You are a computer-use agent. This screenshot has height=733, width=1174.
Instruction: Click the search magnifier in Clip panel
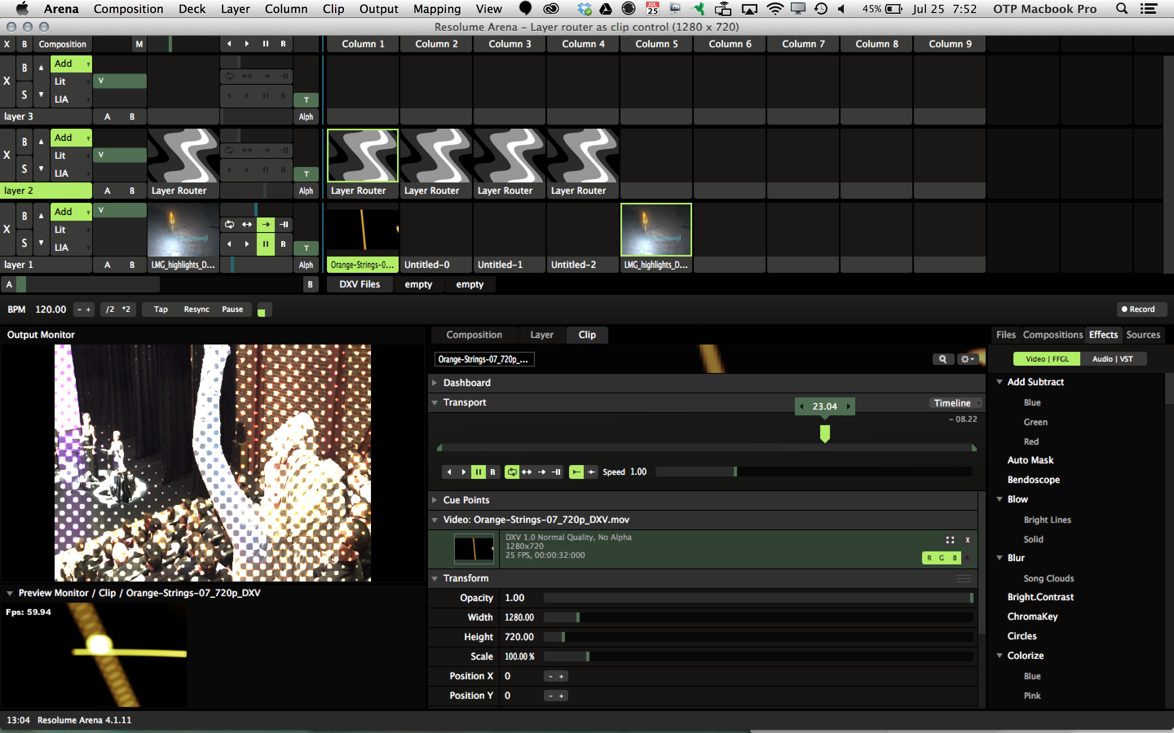pos(942,359)
